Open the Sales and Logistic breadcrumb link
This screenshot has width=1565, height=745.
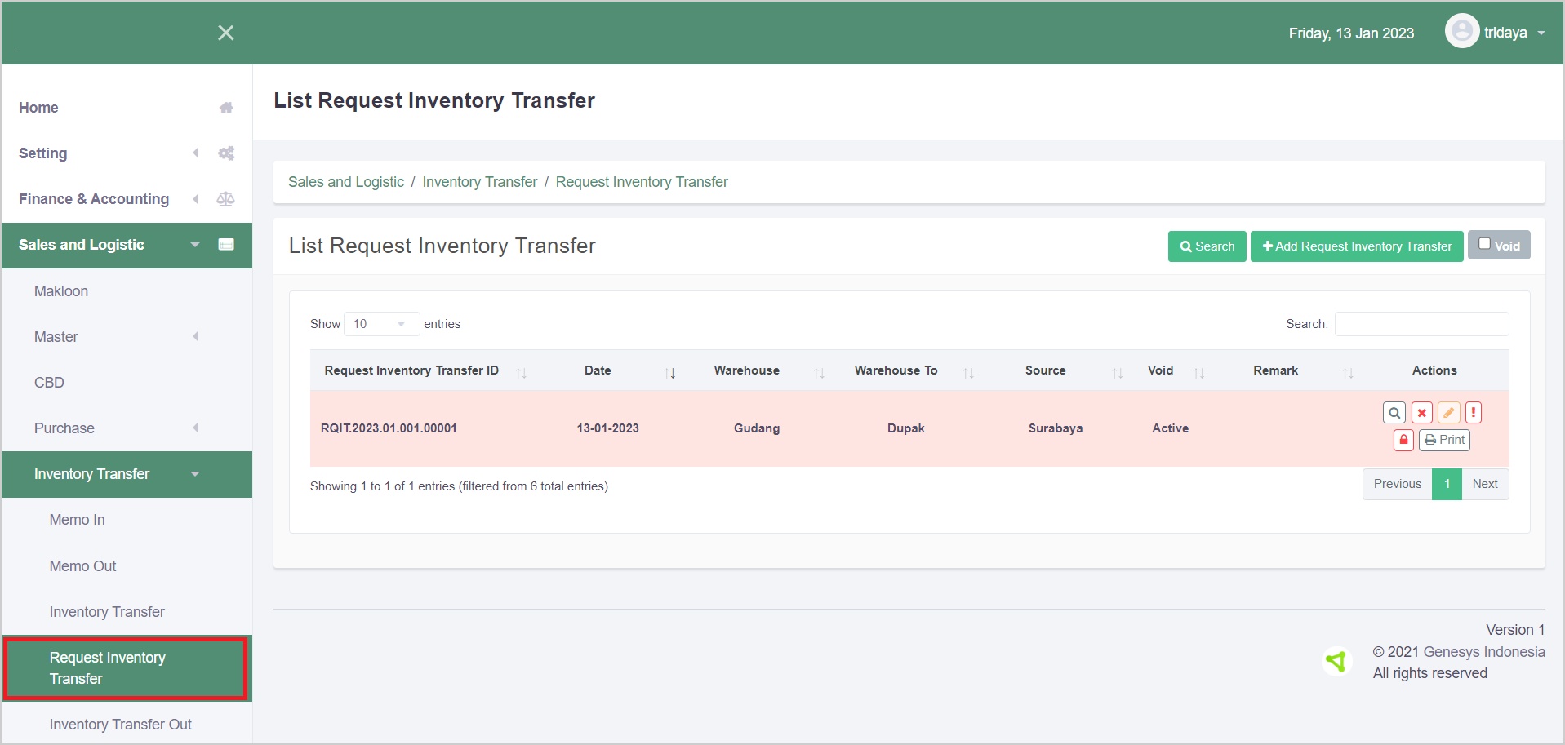click(345, 181)
